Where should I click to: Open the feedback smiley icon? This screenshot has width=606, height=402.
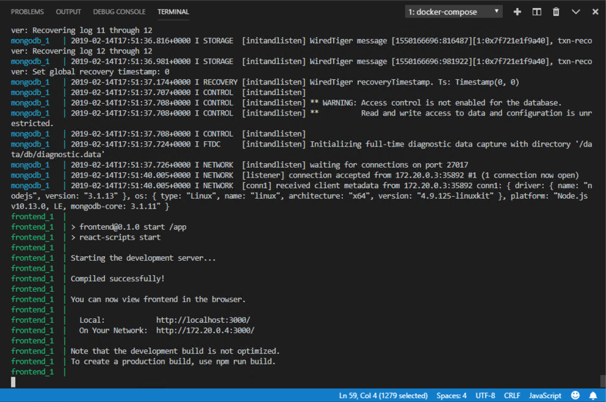[x=575, y=395]
